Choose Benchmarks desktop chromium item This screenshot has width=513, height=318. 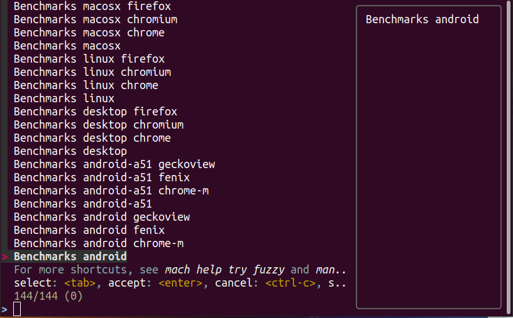(98, 125)
